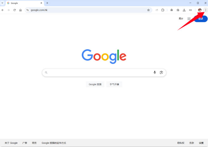Click the Google 搜索 button
The image size is (208, 147).
coord(95,84)
